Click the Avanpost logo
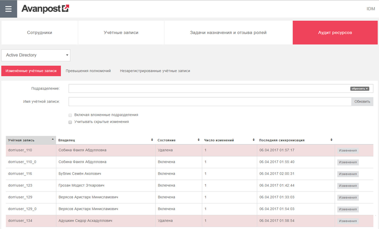The image size is (379, 229). [45, 9]
